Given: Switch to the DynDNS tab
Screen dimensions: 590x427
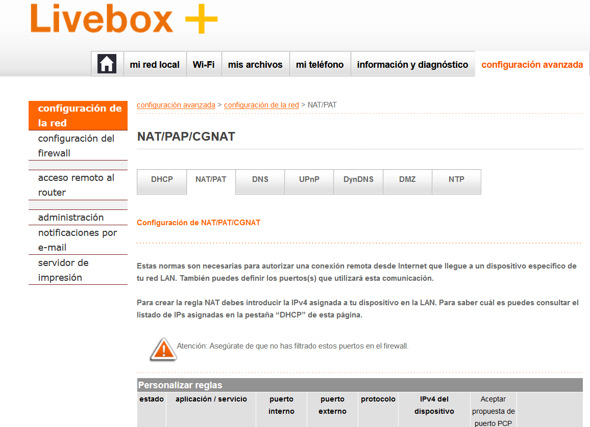Looking at the screenshot, I should 358,181.
